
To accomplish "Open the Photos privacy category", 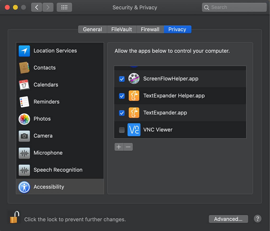I will [x=42, y=119].
